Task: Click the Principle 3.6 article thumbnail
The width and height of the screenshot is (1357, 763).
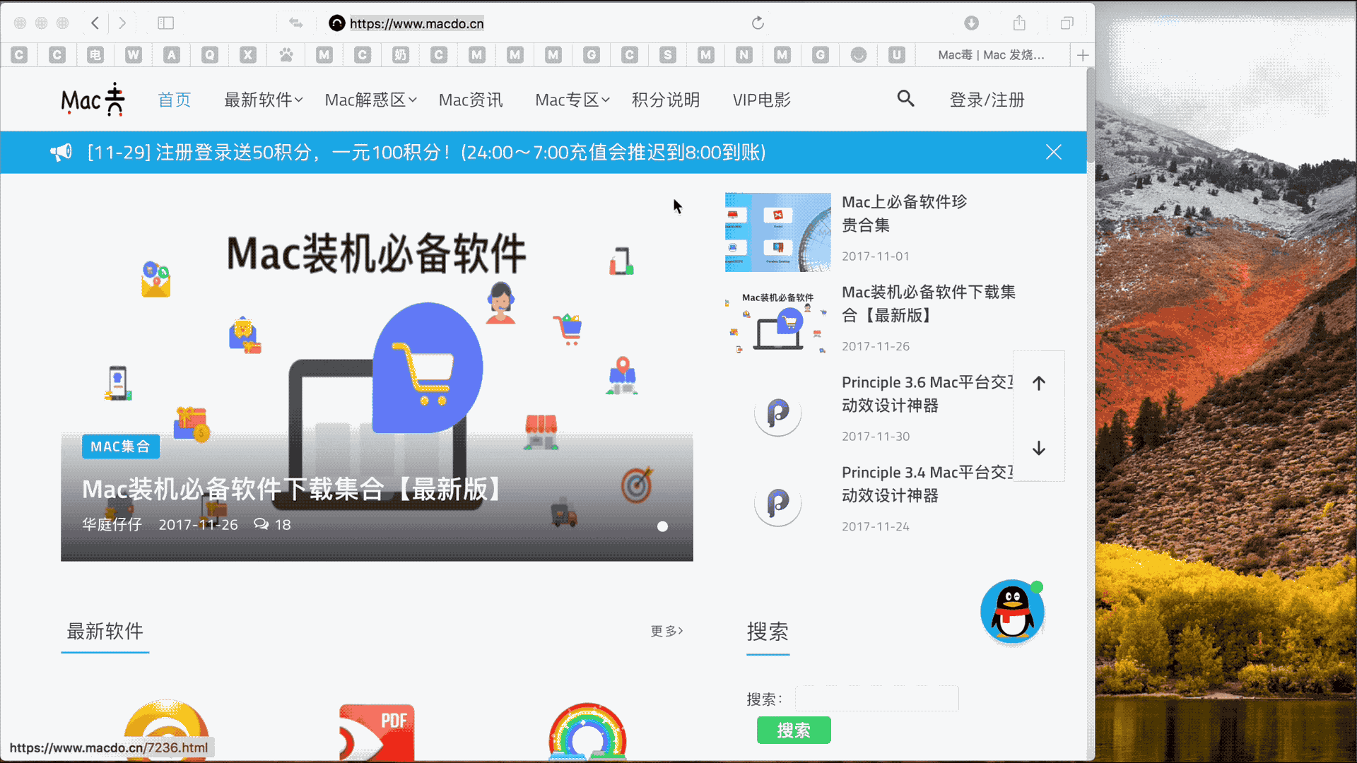Action: click(777, 415)
